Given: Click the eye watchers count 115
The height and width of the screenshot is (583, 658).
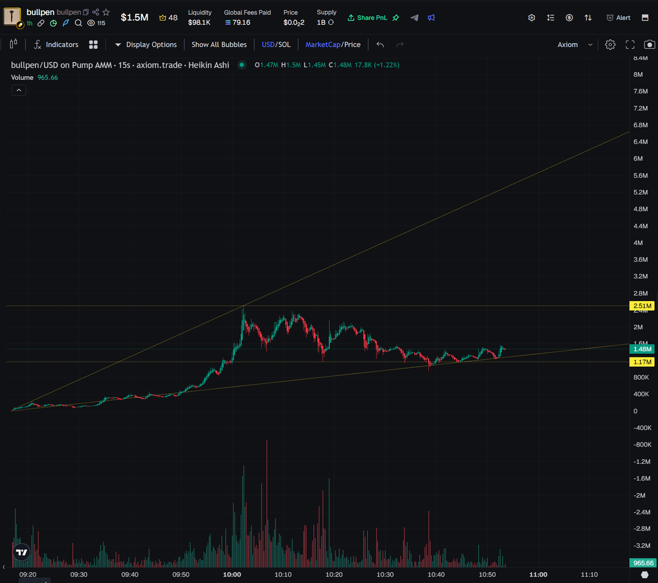Looking at the screenshot, I should [x=97, y=23].
